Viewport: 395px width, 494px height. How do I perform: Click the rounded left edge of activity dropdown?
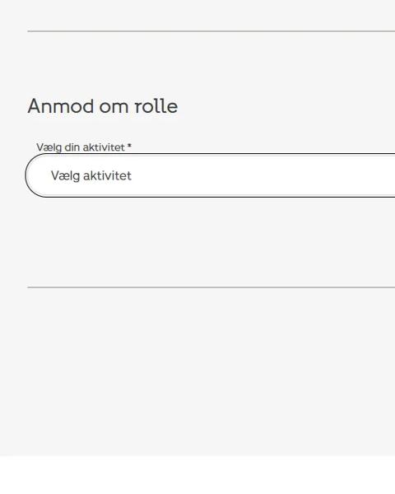30,175
